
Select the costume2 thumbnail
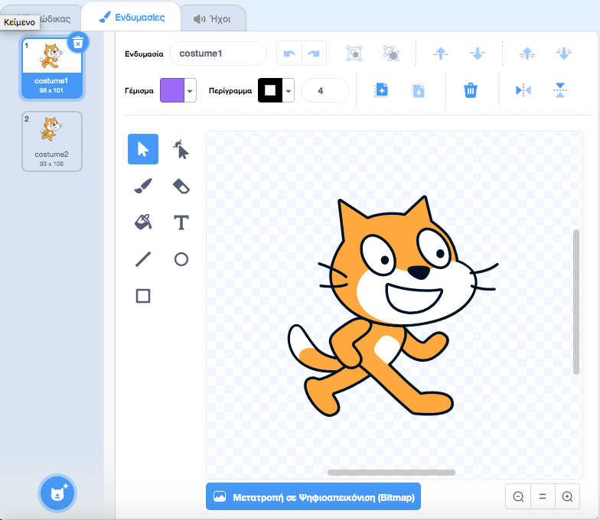(x=52, y=141)
